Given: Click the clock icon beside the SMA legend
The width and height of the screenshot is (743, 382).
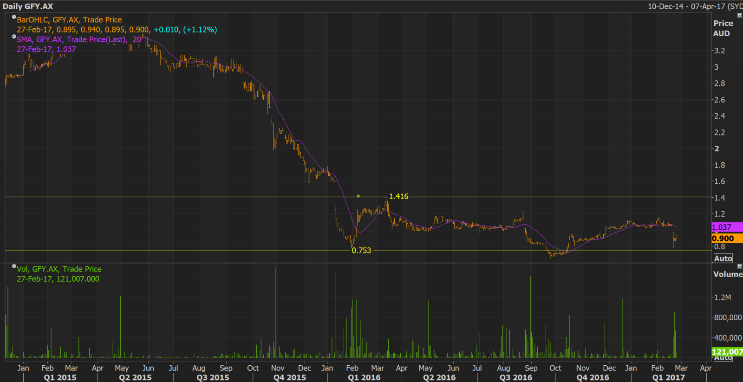Looking at the screenshot, I should 14,37.
